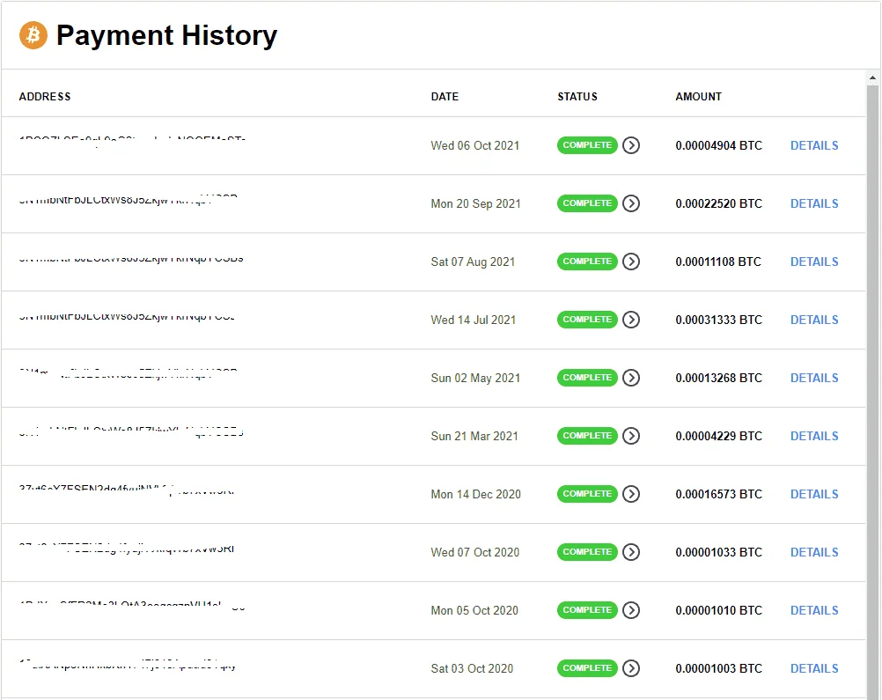Open arrow icon for 07 Oct 2020 payment
The image size is (882, 700).
[x=631, y=552]
